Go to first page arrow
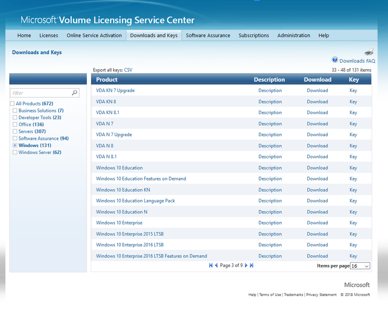Viewport: 388px width, 311px height. [211, 265]
